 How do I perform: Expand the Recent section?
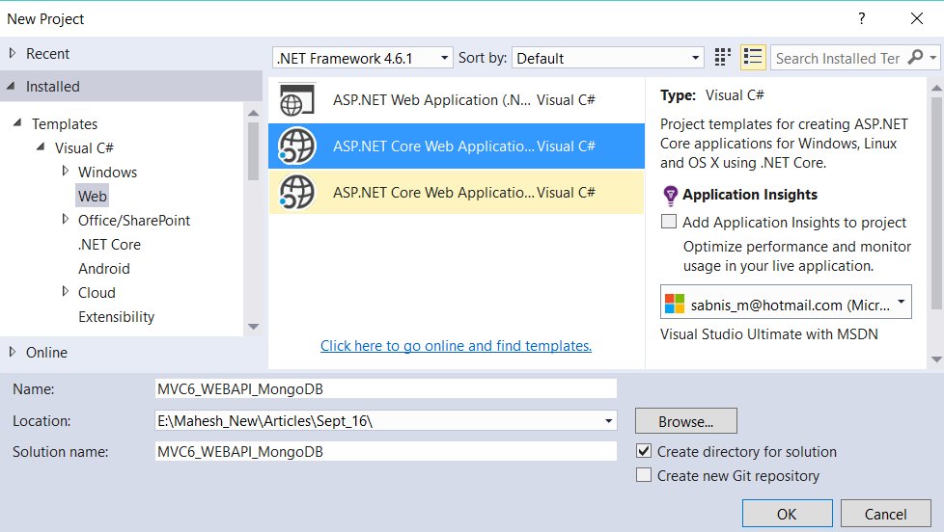12,54
